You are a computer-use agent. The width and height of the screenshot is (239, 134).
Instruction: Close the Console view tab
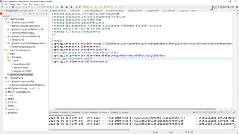click(109, 112)
